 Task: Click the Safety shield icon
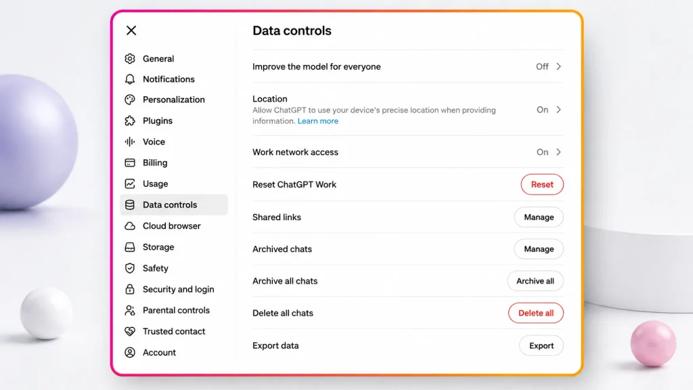pyautogui.click(x=130, y=268)
